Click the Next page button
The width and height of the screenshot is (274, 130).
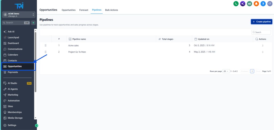pos(258,71)
